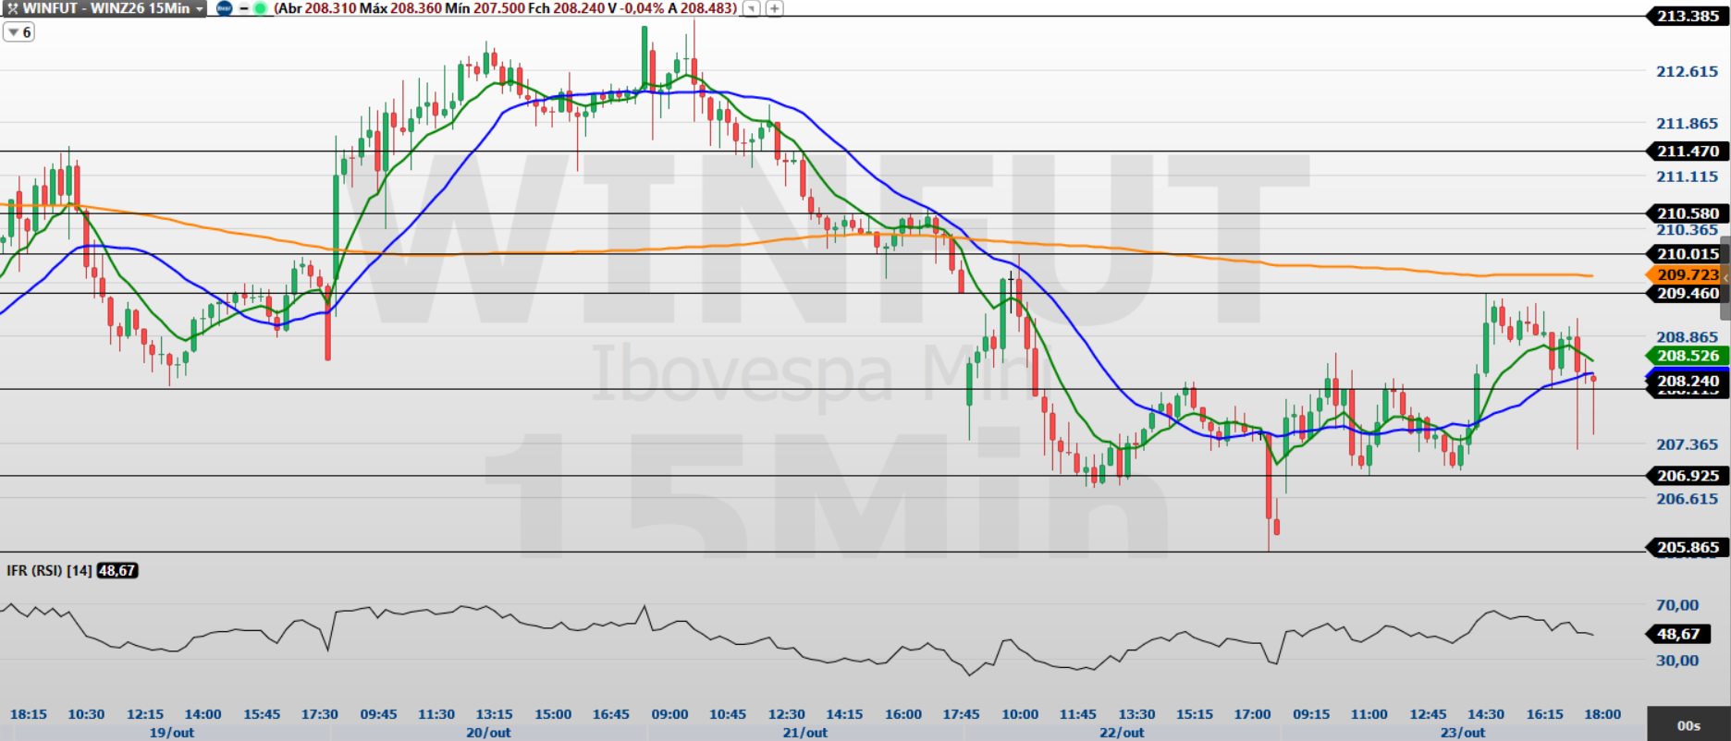Viewport: 1731px width, 741px height.
Task: Select the 206.925 horizontal line label
Action: pos(1687,476)
